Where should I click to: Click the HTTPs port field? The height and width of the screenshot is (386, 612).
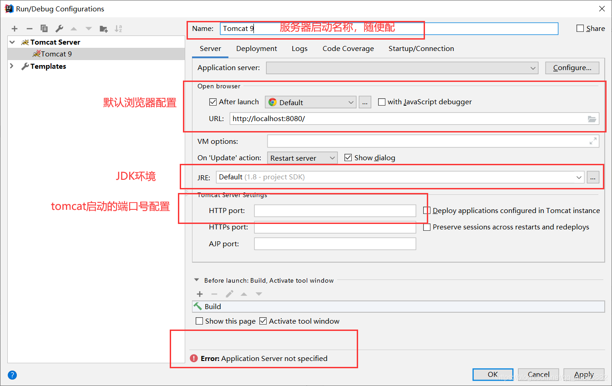335,227
